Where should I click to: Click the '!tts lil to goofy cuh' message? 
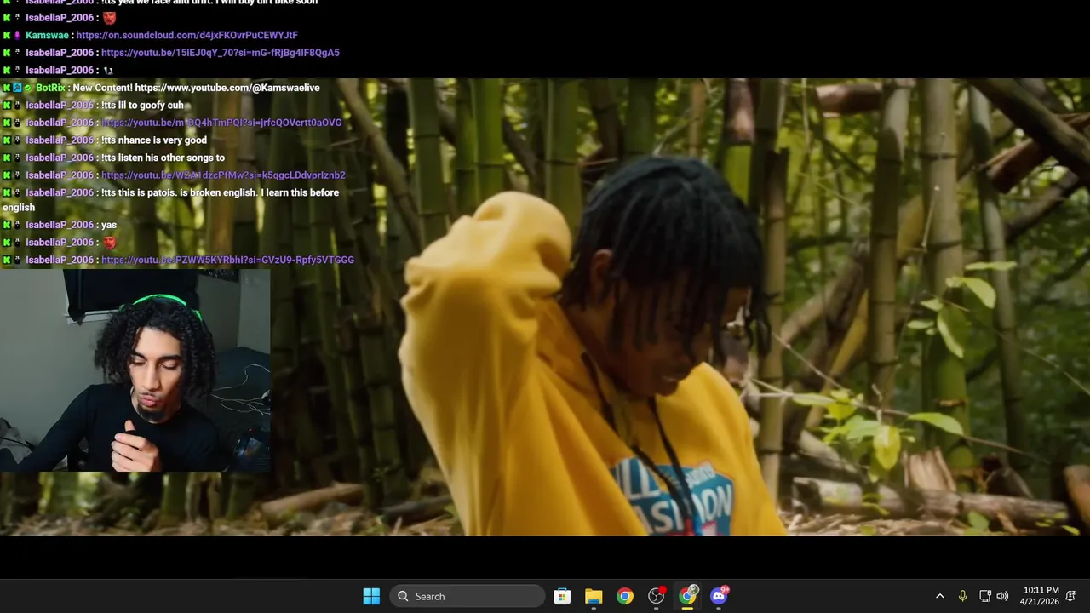142,106
